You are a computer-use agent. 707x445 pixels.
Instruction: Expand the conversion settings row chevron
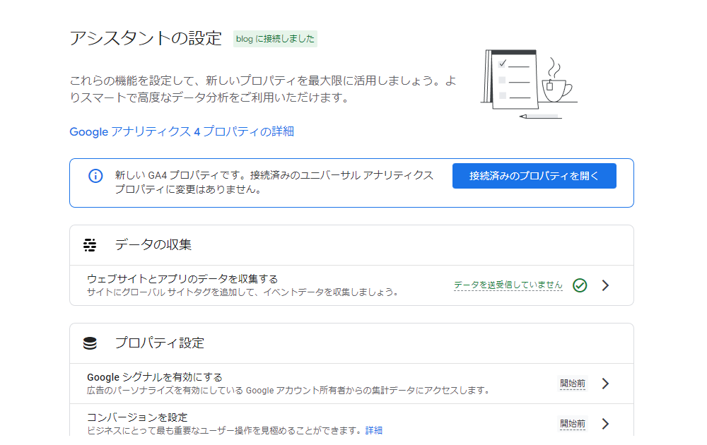click(x=605, y=424)
